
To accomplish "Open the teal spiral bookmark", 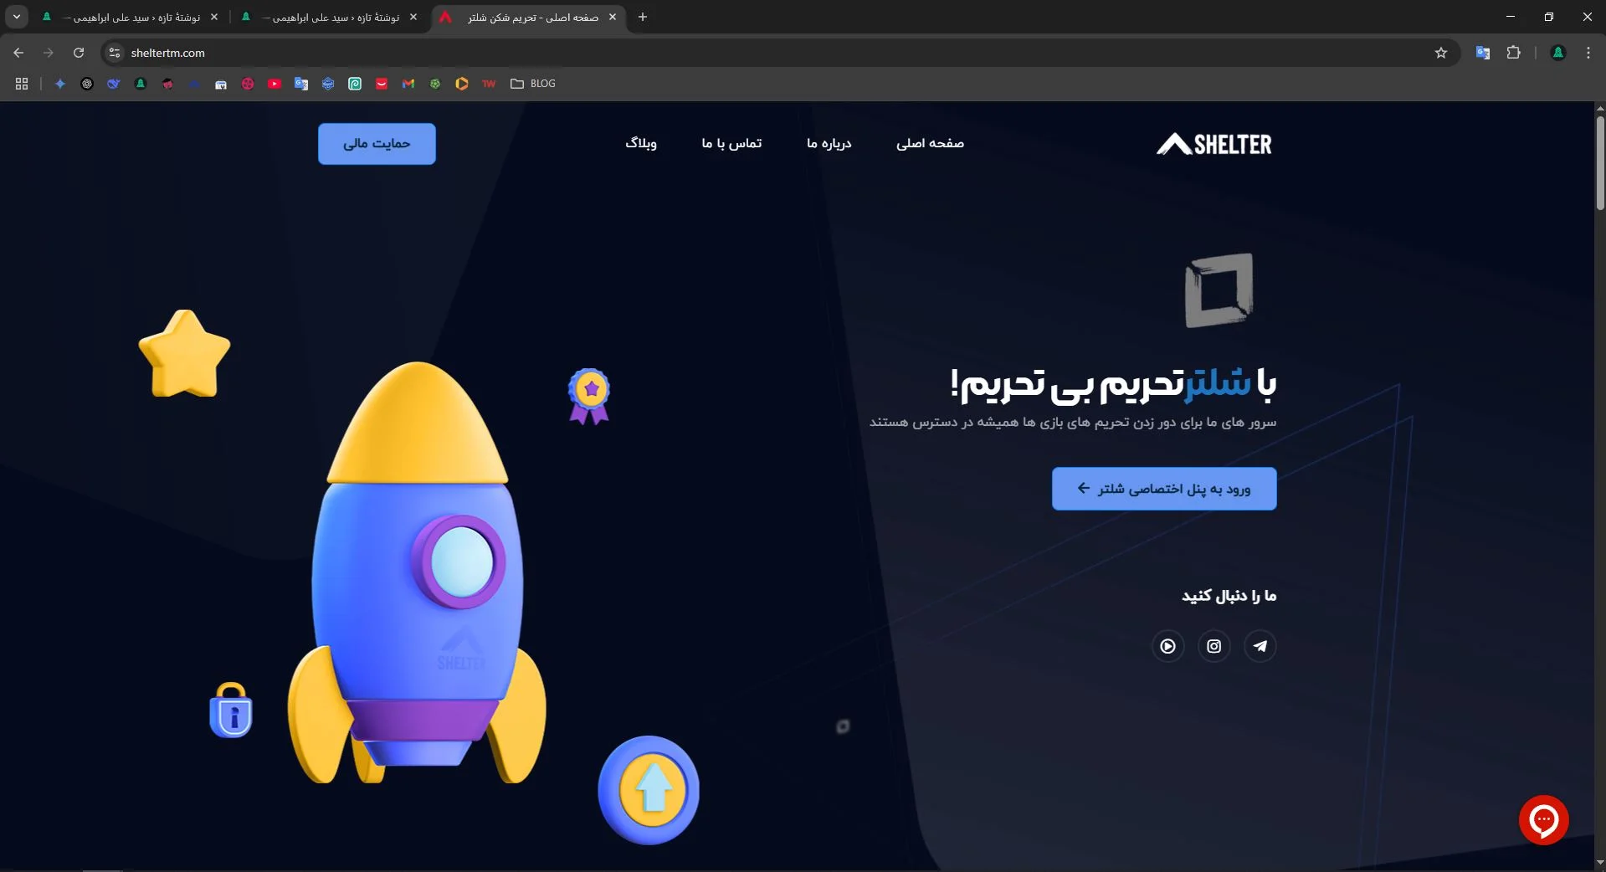I will [x=355, y=84].
